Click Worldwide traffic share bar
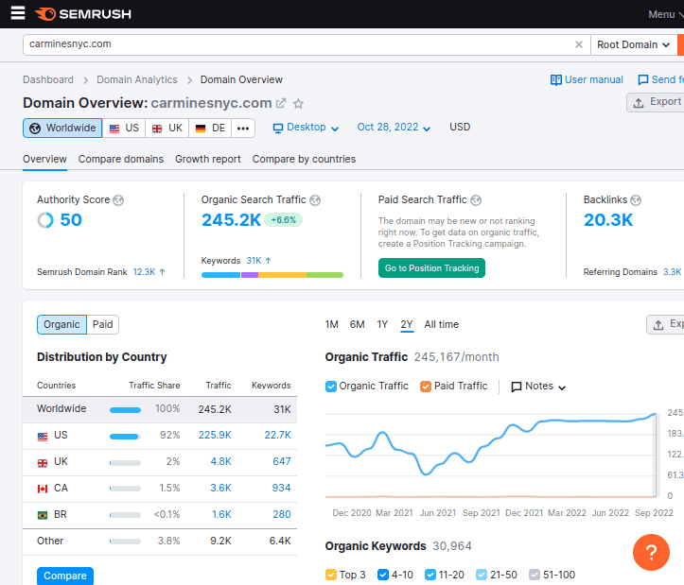 coord(125,410)
